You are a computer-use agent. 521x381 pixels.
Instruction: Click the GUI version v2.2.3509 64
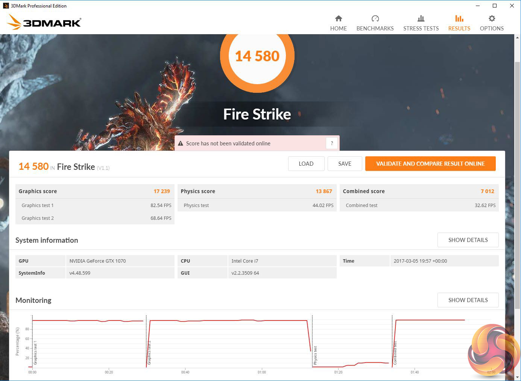tap(245, 273)
